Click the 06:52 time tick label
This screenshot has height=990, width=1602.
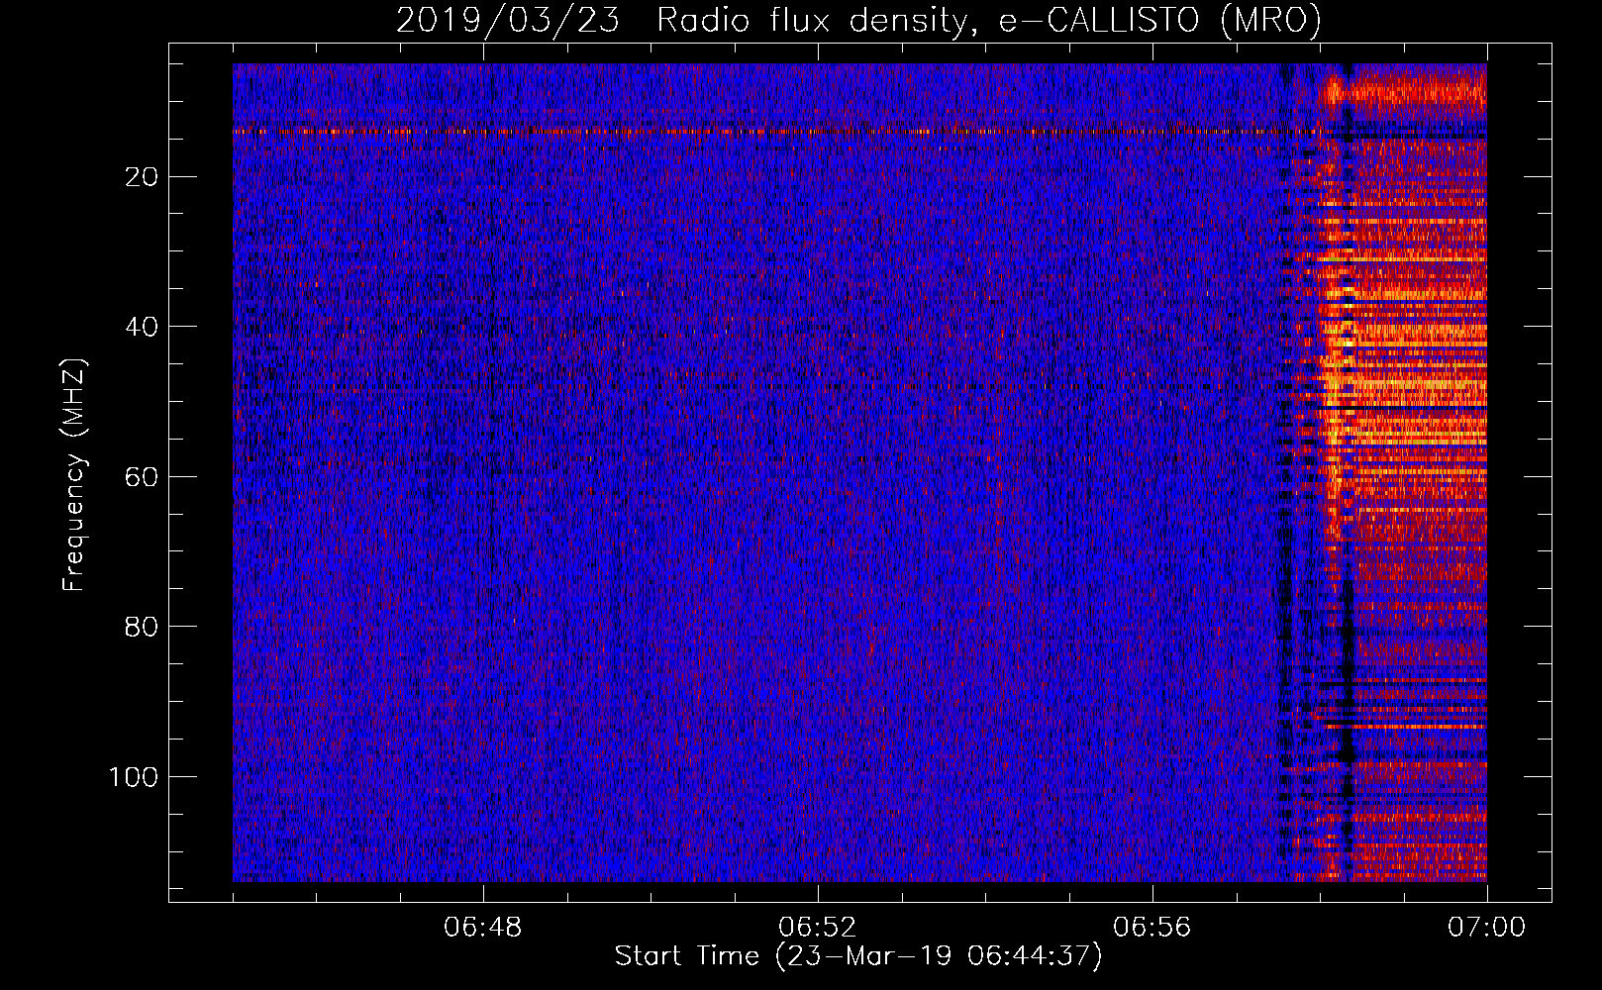pyautogui.click(x=818, y=928)
